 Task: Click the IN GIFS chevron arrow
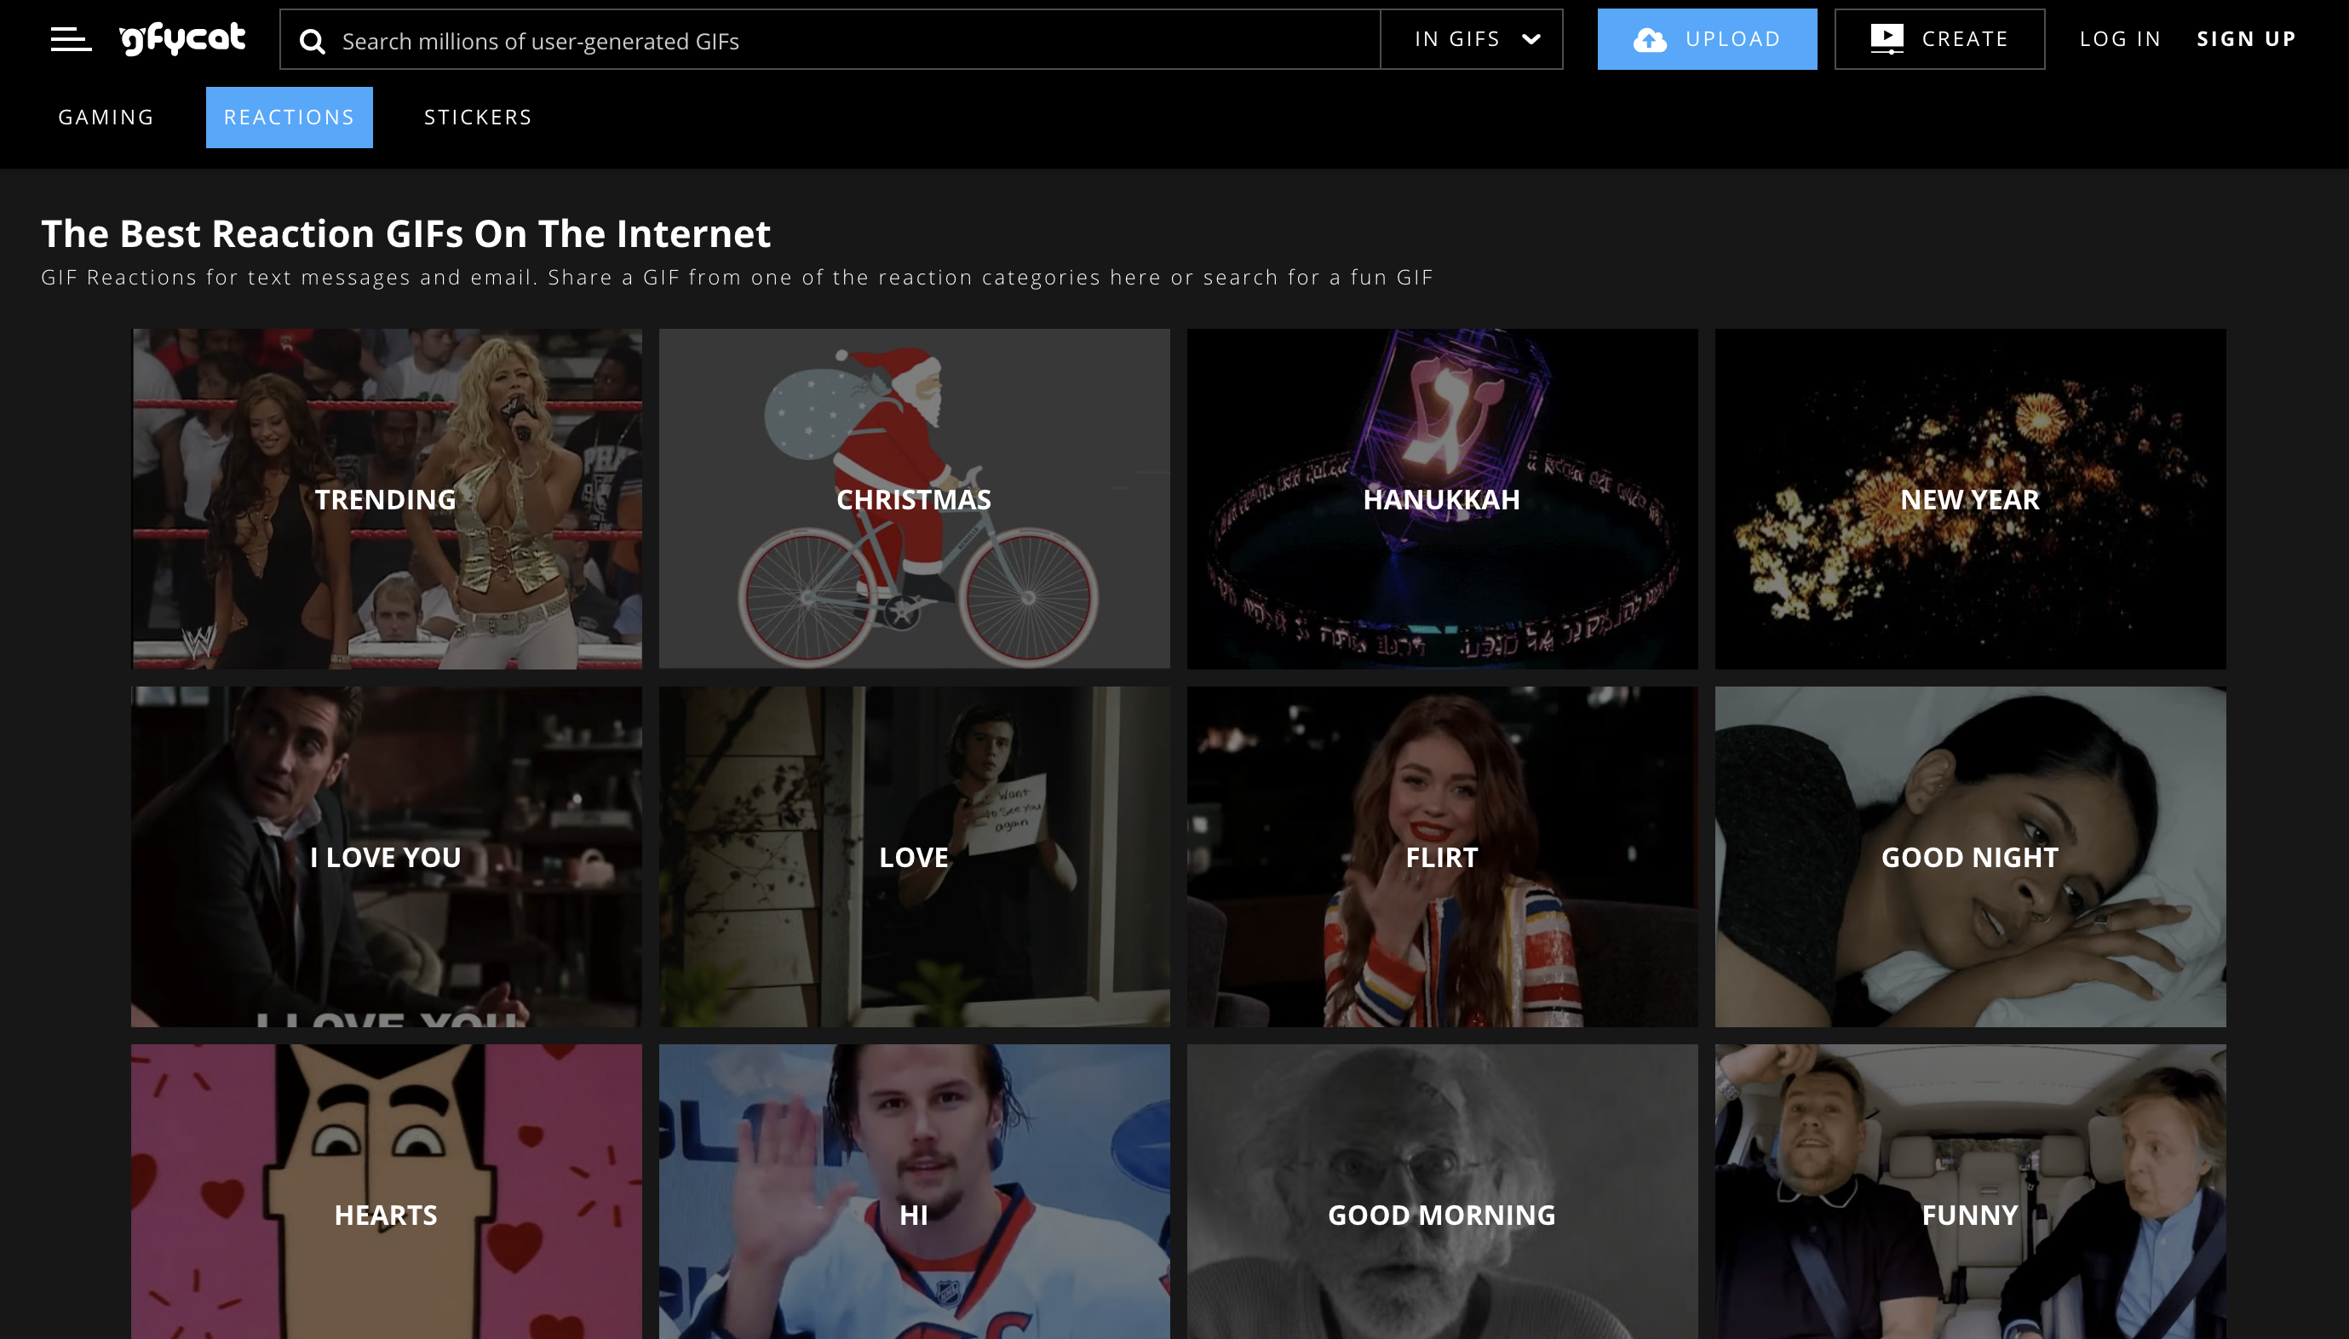1531,38
